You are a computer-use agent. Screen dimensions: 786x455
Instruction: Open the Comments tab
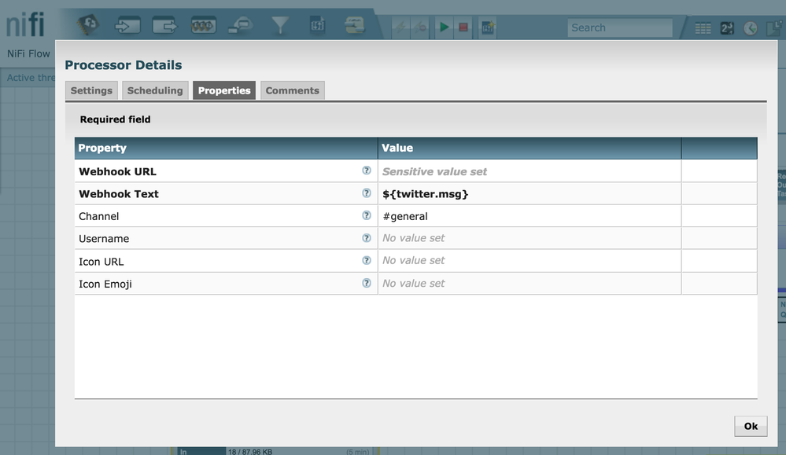click(x=292, y=90)
